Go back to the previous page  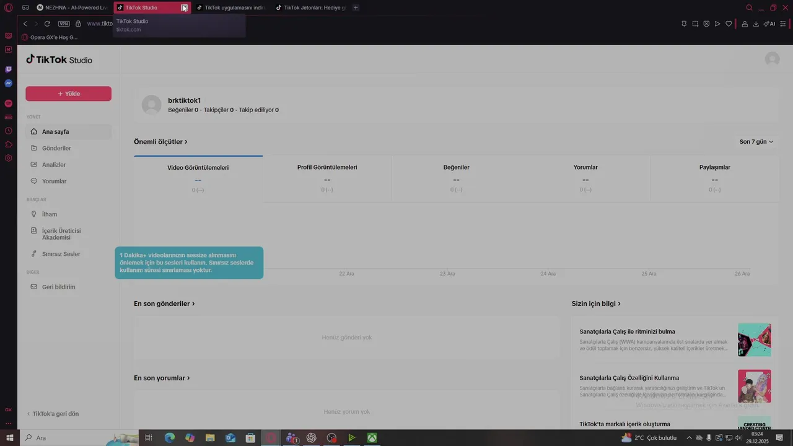coord(25,24)
